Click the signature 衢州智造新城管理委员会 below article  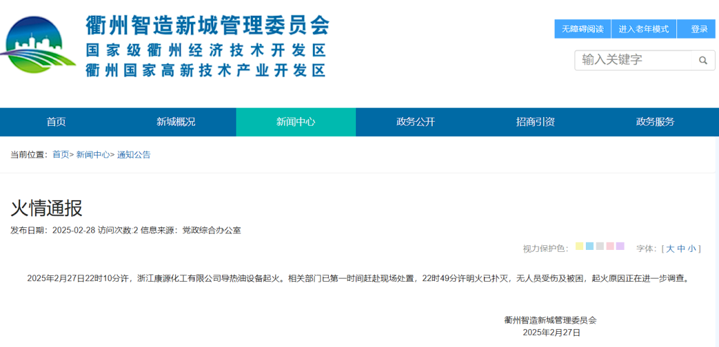pos(551,320)
